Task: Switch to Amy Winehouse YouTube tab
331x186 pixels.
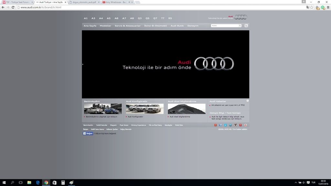Action: (x=117, y=2)
